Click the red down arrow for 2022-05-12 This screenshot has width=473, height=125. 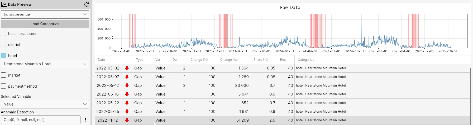point(127,86)
